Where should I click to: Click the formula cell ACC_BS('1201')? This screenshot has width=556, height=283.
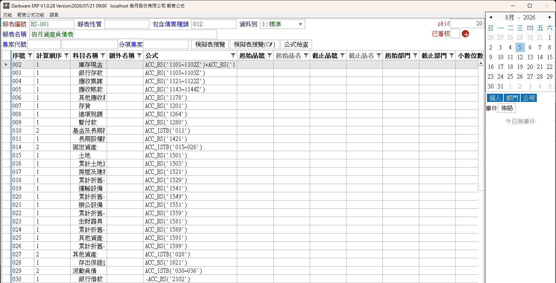point(190,106)
